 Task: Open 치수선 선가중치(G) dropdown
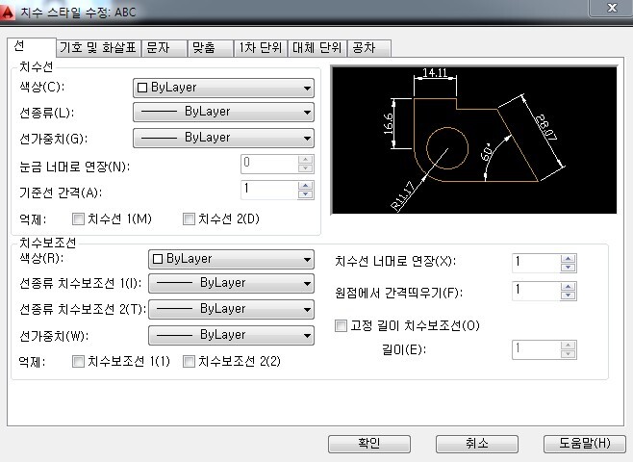coord(223,138)
